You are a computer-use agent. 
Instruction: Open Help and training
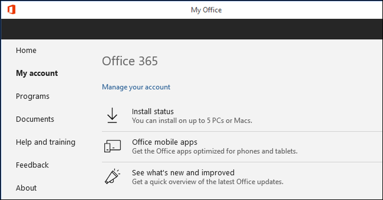point(46,142)
